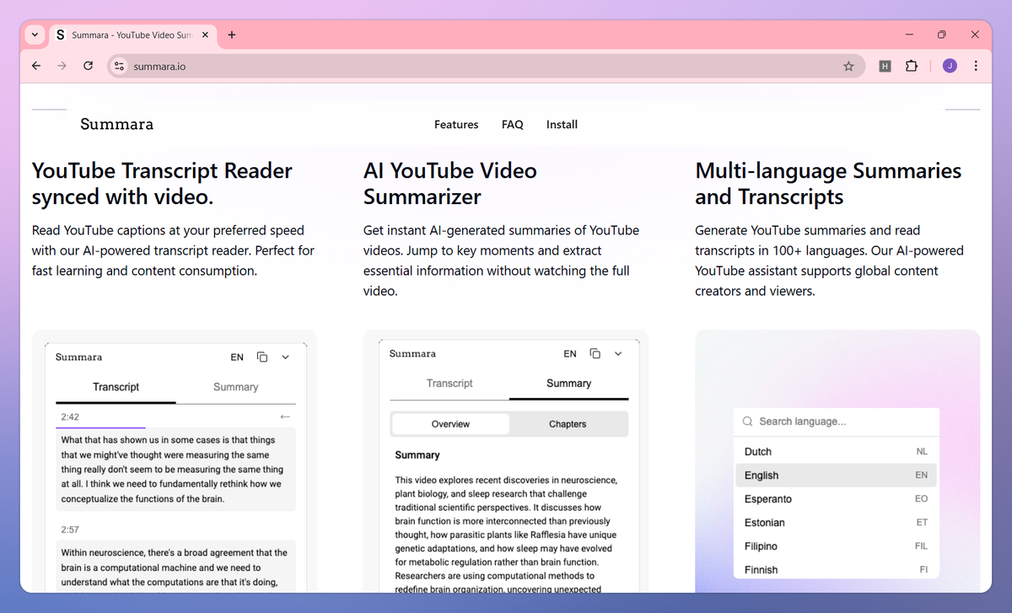Copy transcript icon in left Summara card
Image resolution: width=1012 pixels, height=613 pixels.
click(262, 358)
